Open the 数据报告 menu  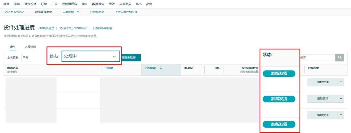(98, 4)
